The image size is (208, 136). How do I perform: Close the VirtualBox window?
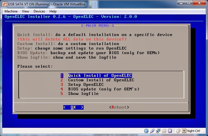pos(199,3)
